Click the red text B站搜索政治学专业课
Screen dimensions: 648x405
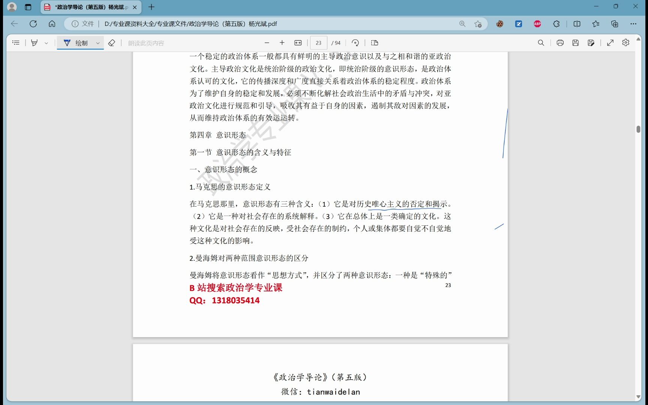pyautogui.click(x=236, y=288)
